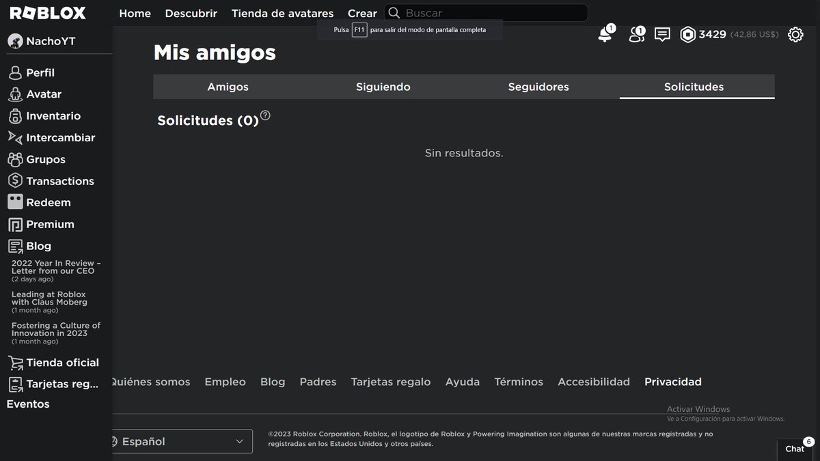The image size is (820, 461).
Task: Click the NachoYT avatar picture
Action: [x=15, y=41]
